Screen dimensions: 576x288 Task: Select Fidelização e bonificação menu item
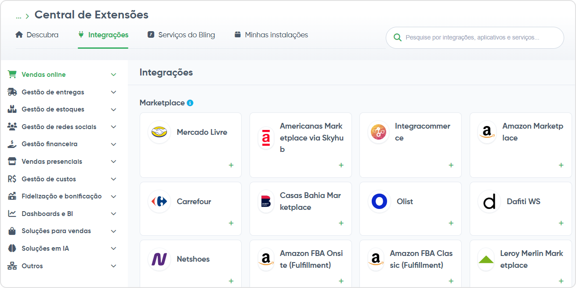click(62, 196)
